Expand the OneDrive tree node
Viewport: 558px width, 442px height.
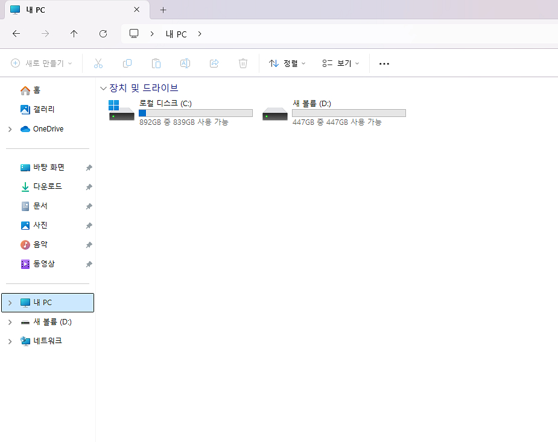click(10, 129)
